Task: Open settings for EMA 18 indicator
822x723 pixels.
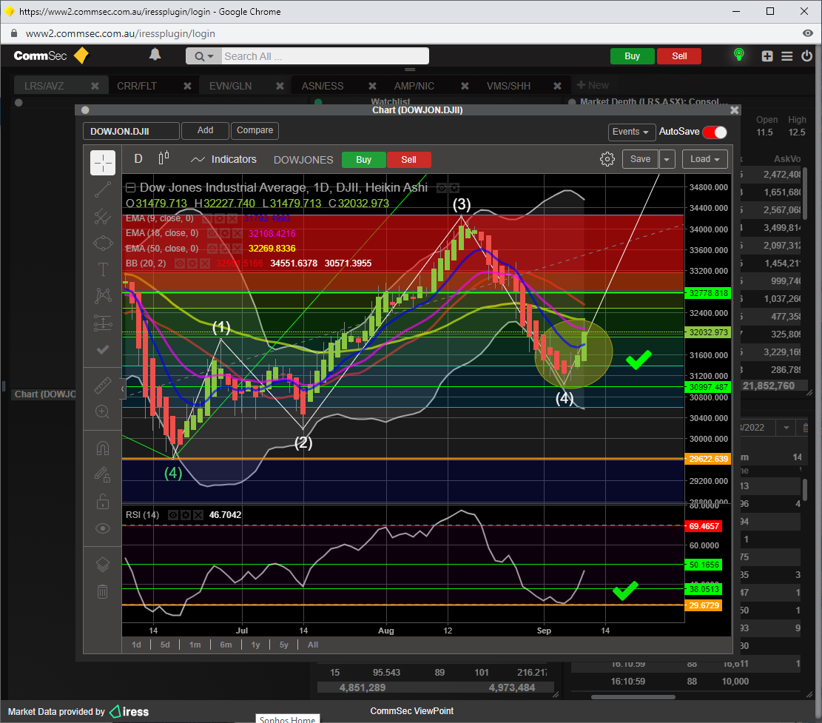Action: (224, 233)
